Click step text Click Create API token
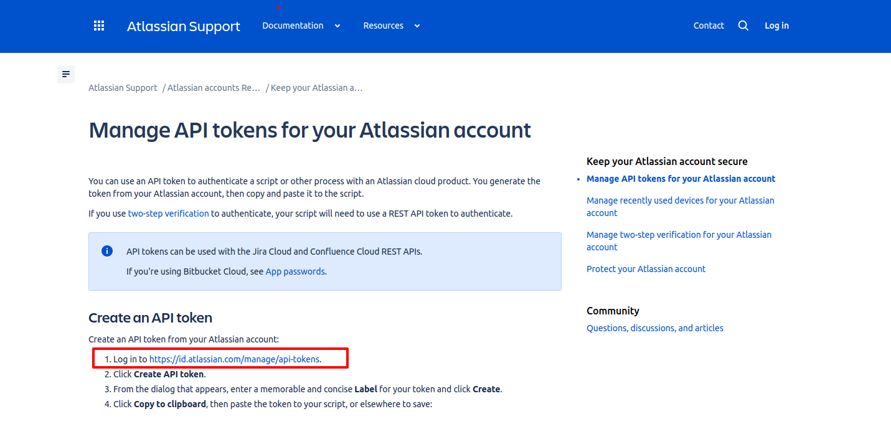 pyautogui.click(x=159, y=374)
